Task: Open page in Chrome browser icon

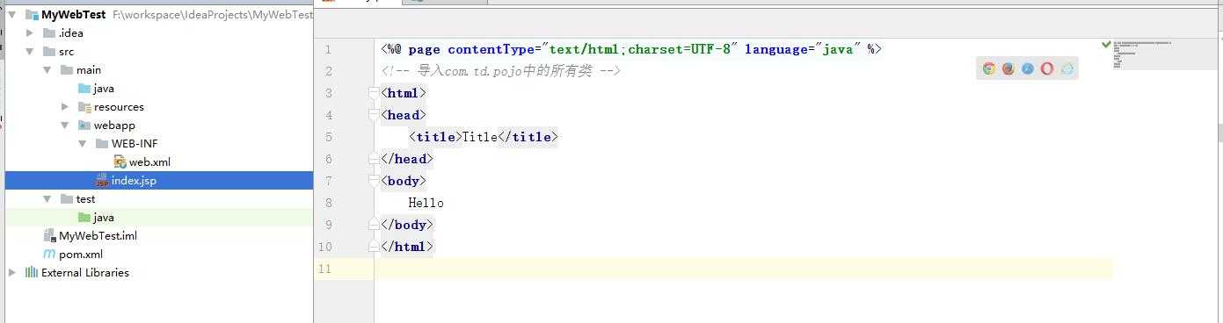Action: [x=988, y=68]
